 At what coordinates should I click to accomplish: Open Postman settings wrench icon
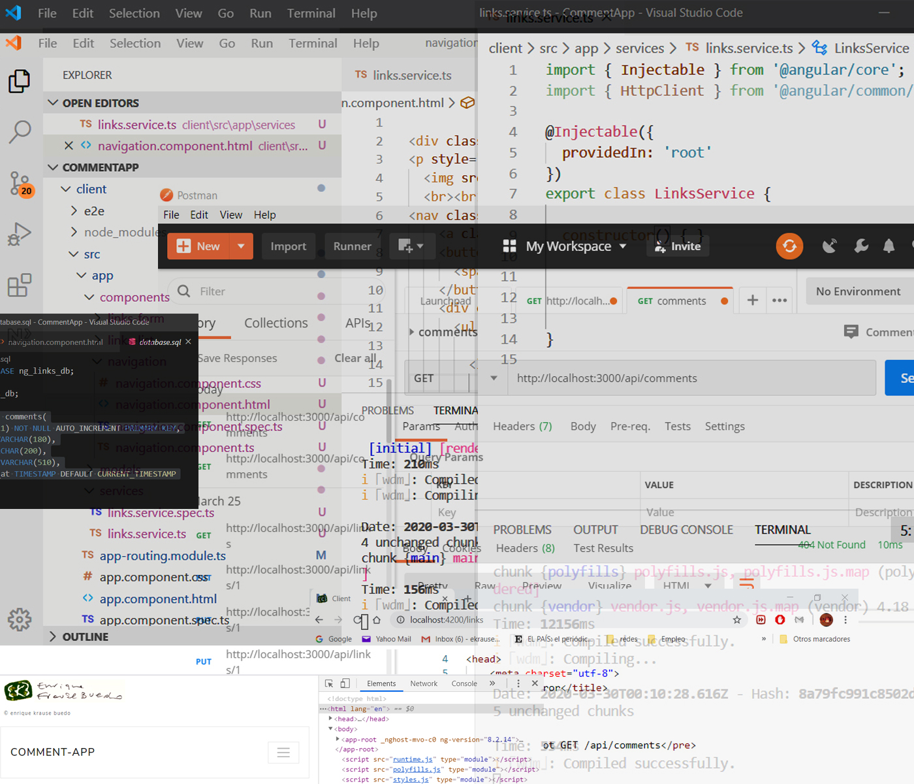point(861,246)
